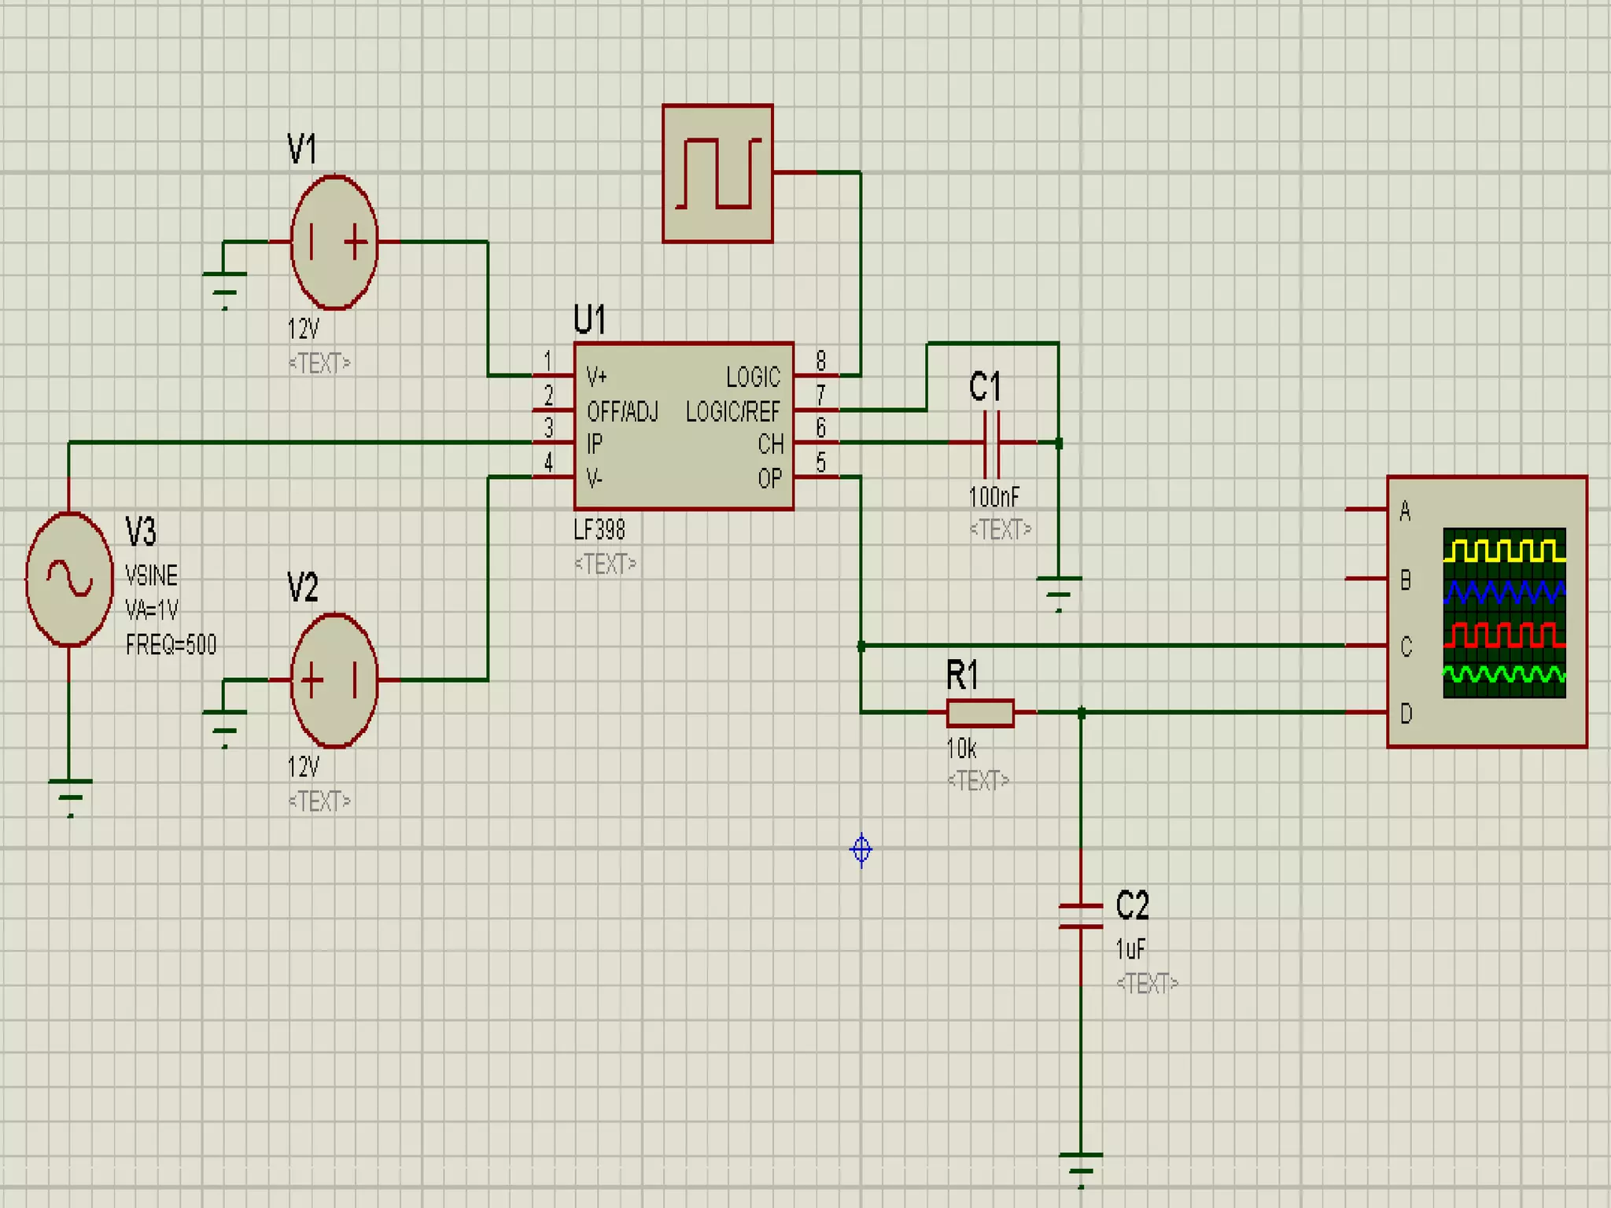Select the pulse generator square-wave symbol
Viewport: 1611px width, 1208px height.
(717, 173)
